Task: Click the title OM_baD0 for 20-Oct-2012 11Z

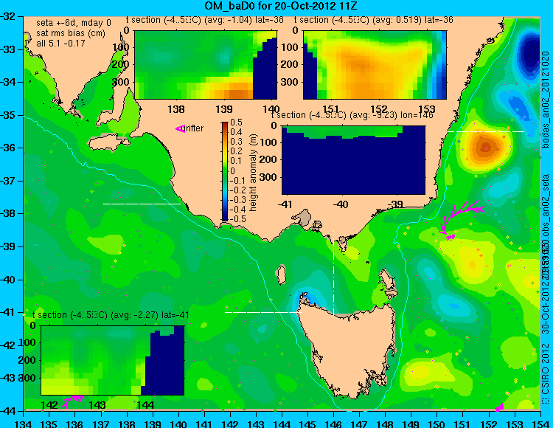Action: tap(281, 6)
